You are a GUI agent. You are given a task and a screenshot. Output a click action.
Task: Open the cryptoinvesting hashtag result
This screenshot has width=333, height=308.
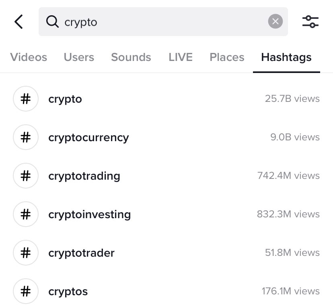(89, 215)
